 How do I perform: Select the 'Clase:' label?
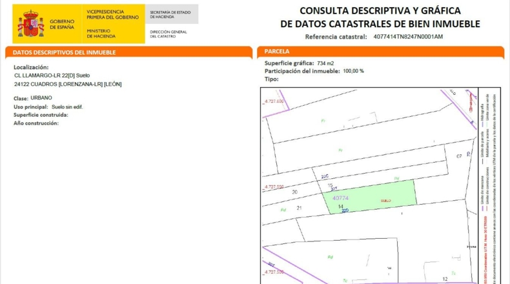click(21, 98)
